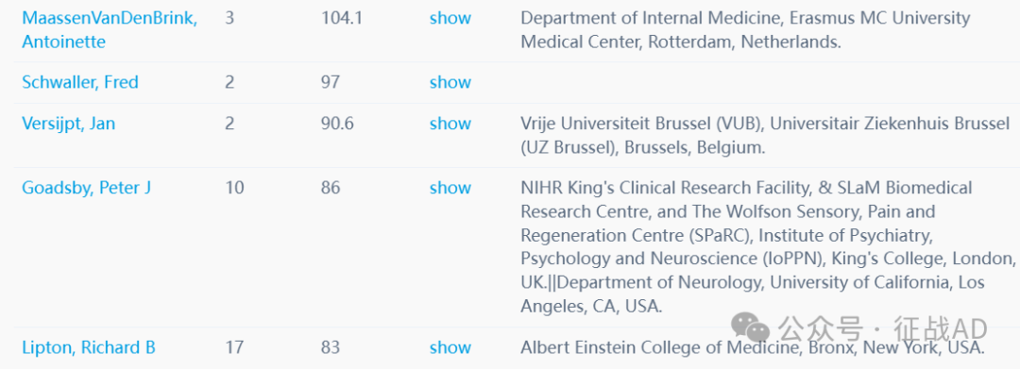Screen dimensions: 1020x369
Task: Click the 90.6 score for Versijpt
Action: [337, 124]
